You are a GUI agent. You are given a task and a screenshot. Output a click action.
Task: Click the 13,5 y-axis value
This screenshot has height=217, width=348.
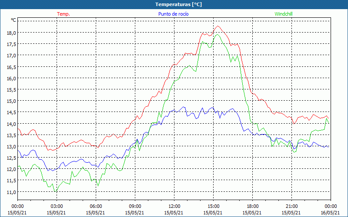point(12,135)
